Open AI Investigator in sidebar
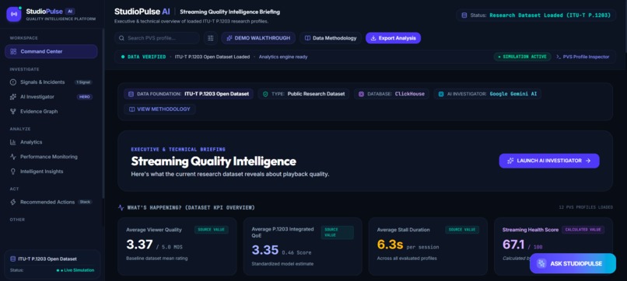Image resolution: width=627 pixels, height=281 pixels. (51, 97)
